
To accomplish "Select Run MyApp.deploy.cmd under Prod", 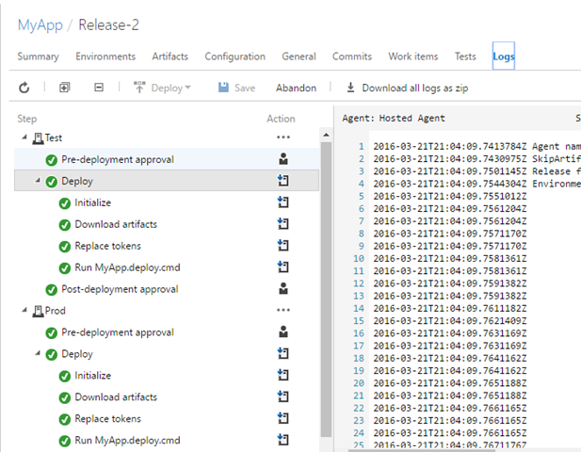I will click(167, 440).
